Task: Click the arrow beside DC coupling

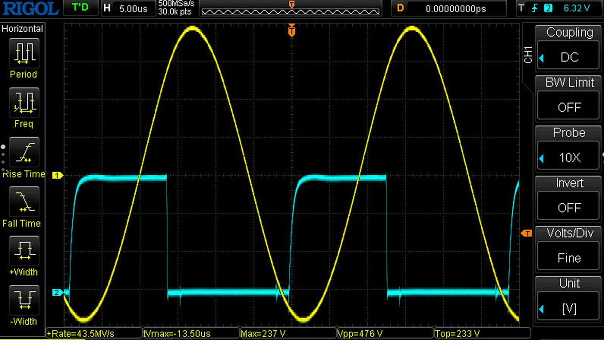Action: [541, 58]
